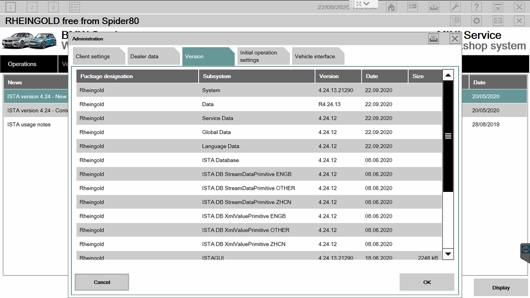The width and height of the screenshot is (530, 298).
Task: Select the 'System' subsystem row
Action: pos(259,90)
